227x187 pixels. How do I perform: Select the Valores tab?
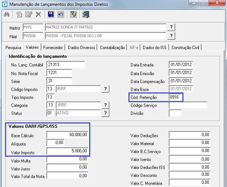point(32,47)
